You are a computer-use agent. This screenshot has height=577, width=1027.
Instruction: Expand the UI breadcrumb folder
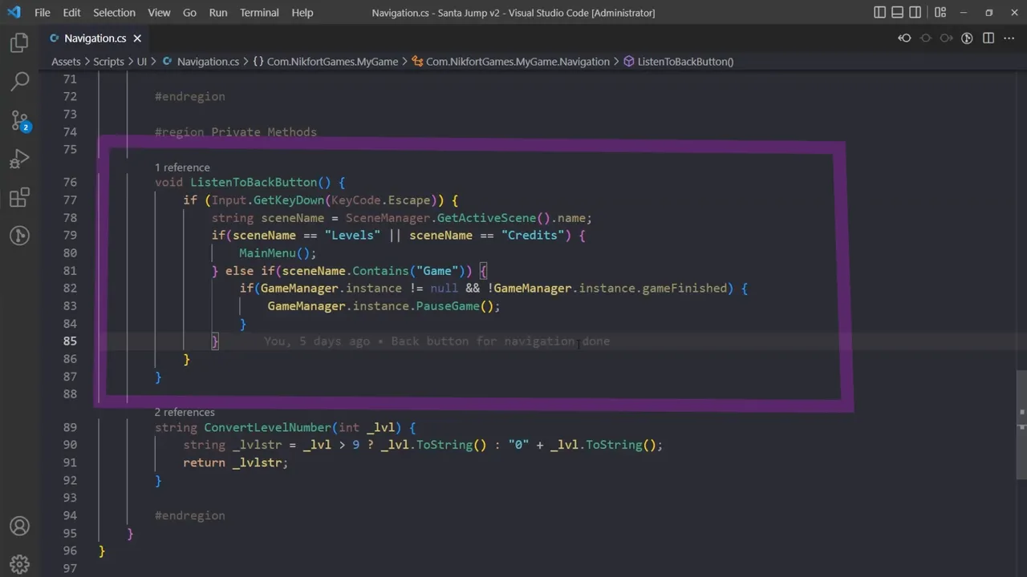[x=141, y=62]
